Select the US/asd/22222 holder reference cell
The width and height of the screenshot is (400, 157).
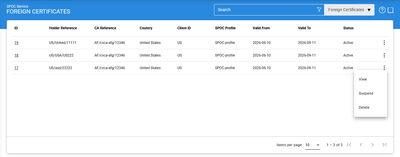tap(61, 68)
